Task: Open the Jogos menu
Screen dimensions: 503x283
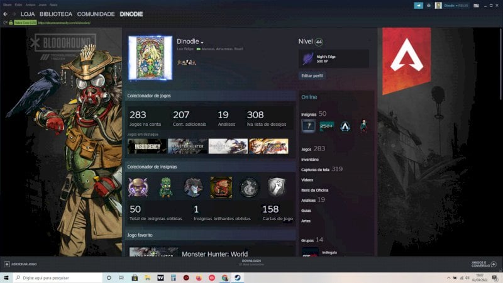Action: (x=42, y=5)
